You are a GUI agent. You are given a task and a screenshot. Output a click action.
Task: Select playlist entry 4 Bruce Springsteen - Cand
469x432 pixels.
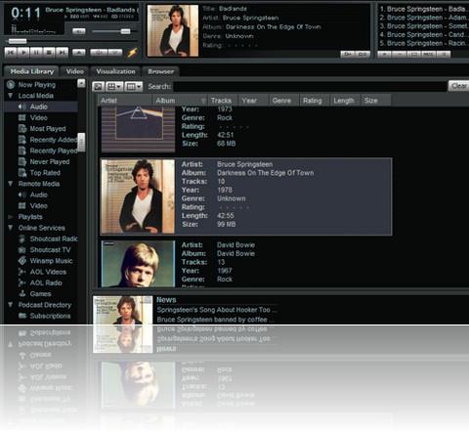click(x=423, y=34)
